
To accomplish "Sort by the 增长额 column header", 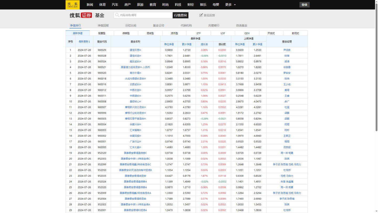I will tap(222, 44).
